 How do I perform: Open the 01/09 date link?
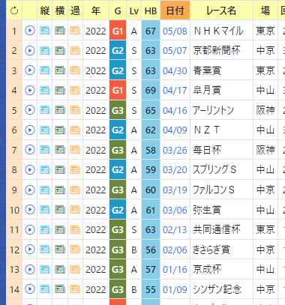[x=175, y=290]
